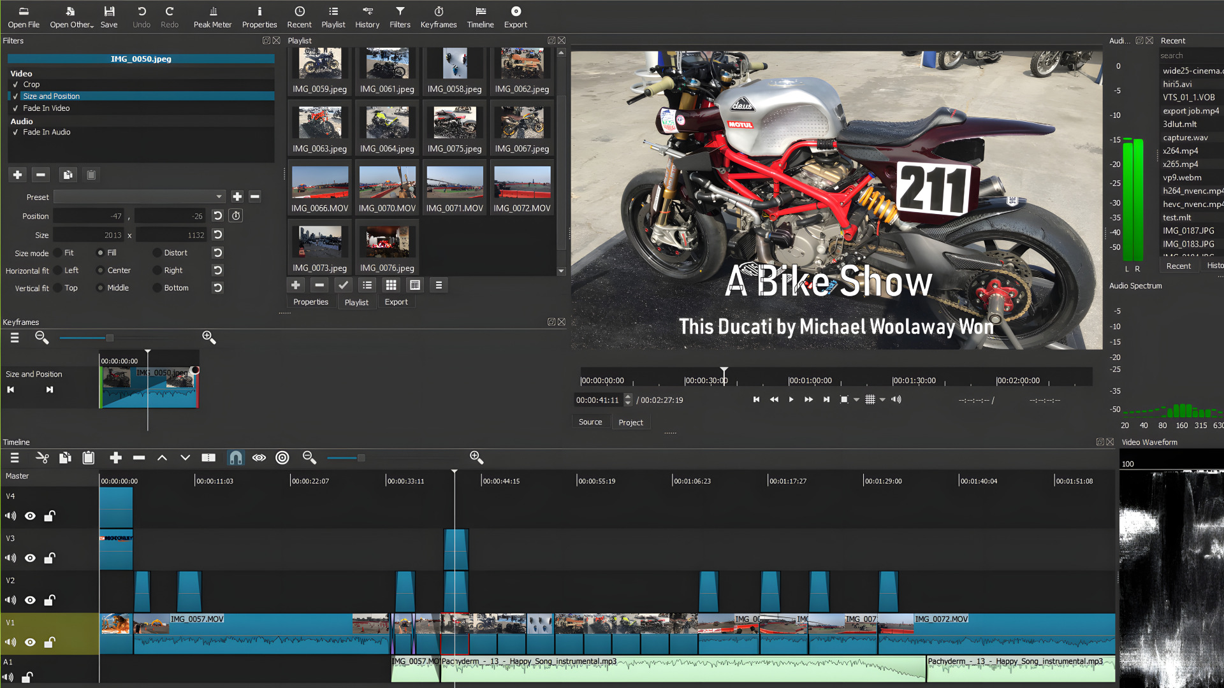Screen dimensions: 1224x688
Task: Click the Properties button below the playlist
Action: click(310, 301)
